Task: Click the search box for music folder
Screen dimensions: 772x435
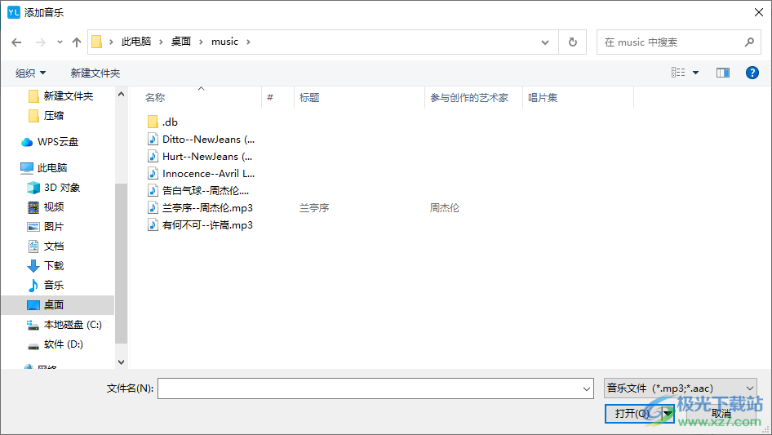Action: [671, 42]
